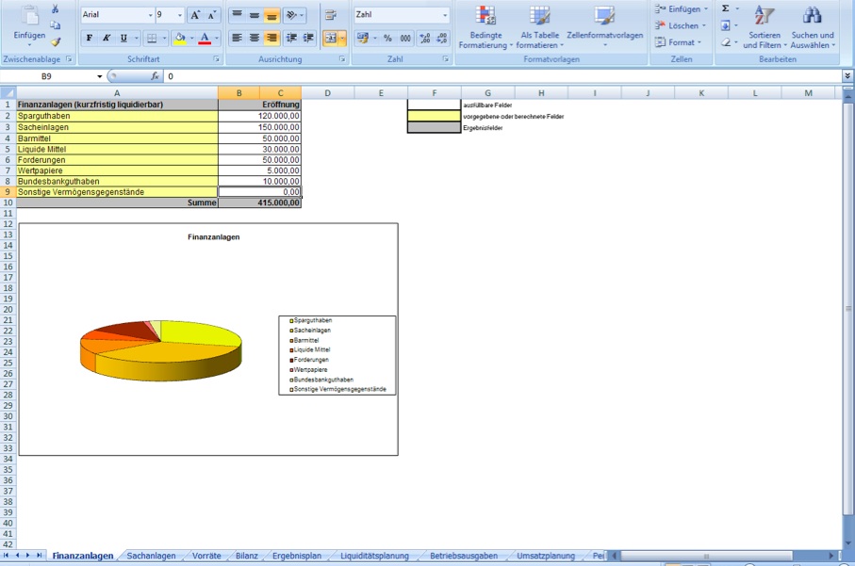This screenshot has width=855, height=566.
Task: Align text to vertical middle
Action: [x=255, y=15]
